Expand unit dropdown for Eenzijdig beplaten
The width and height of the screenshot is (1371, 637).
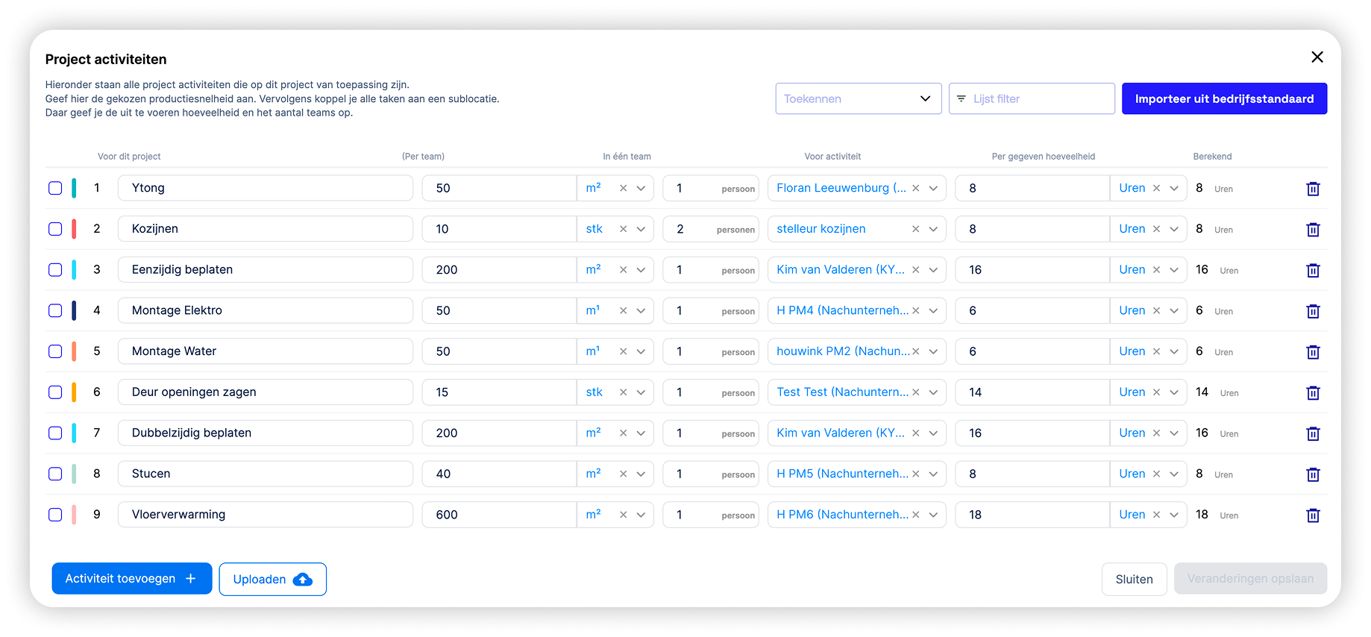click(641, 270)
